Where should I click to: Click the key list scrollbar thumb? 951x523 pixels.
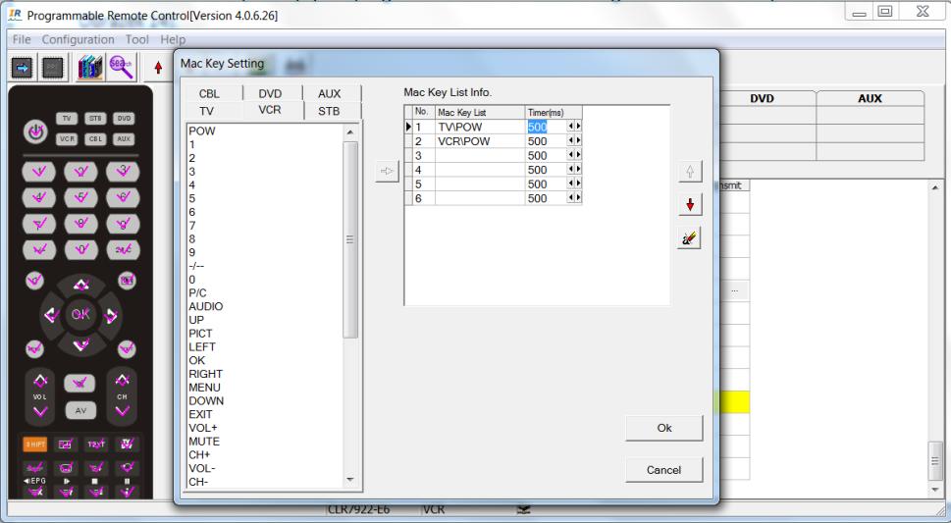click(350, 239)
